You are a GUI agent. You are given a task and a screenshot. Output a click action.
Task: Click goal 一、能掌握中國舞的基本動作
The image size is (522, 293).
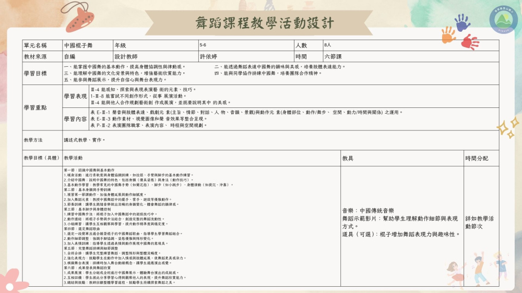pyautogui.click(x=125, y=67)
